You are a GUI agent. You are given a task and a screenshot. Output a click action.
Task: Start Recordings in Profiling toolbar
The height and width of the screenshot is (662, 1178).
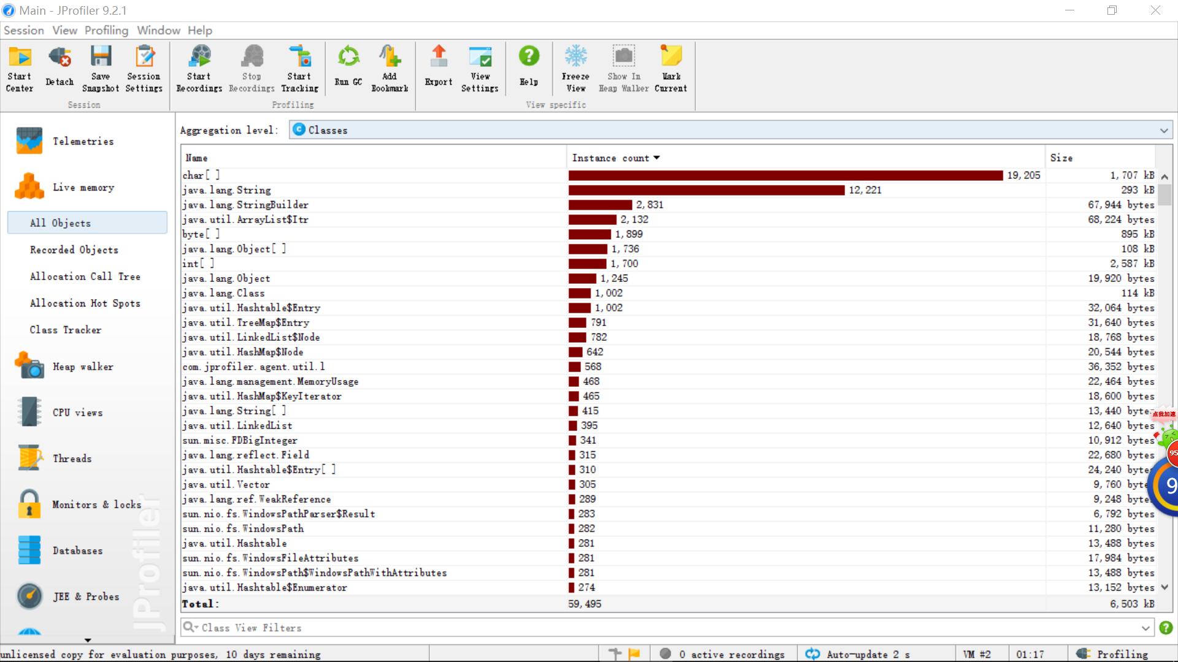click(199, 69)
